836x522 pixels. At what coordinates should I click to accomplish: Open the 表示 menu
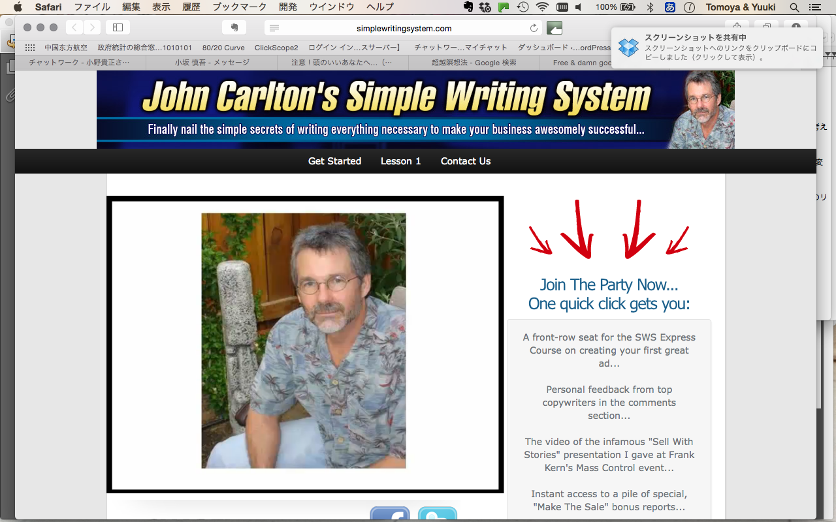[x=161, y=7]
